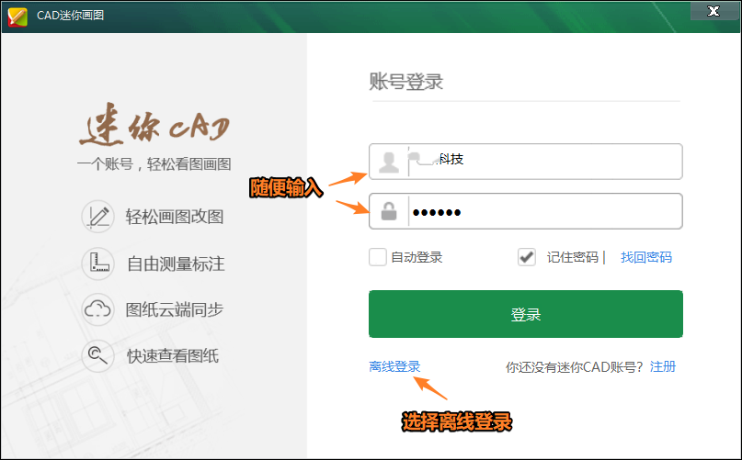Click the CAD迷你画图 window title

71,15
